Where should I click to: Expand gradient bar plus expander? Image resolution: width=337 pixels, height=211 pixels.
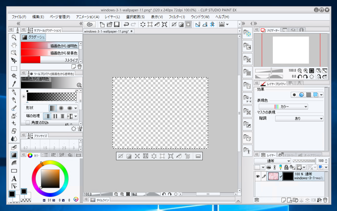coord(24,96)
